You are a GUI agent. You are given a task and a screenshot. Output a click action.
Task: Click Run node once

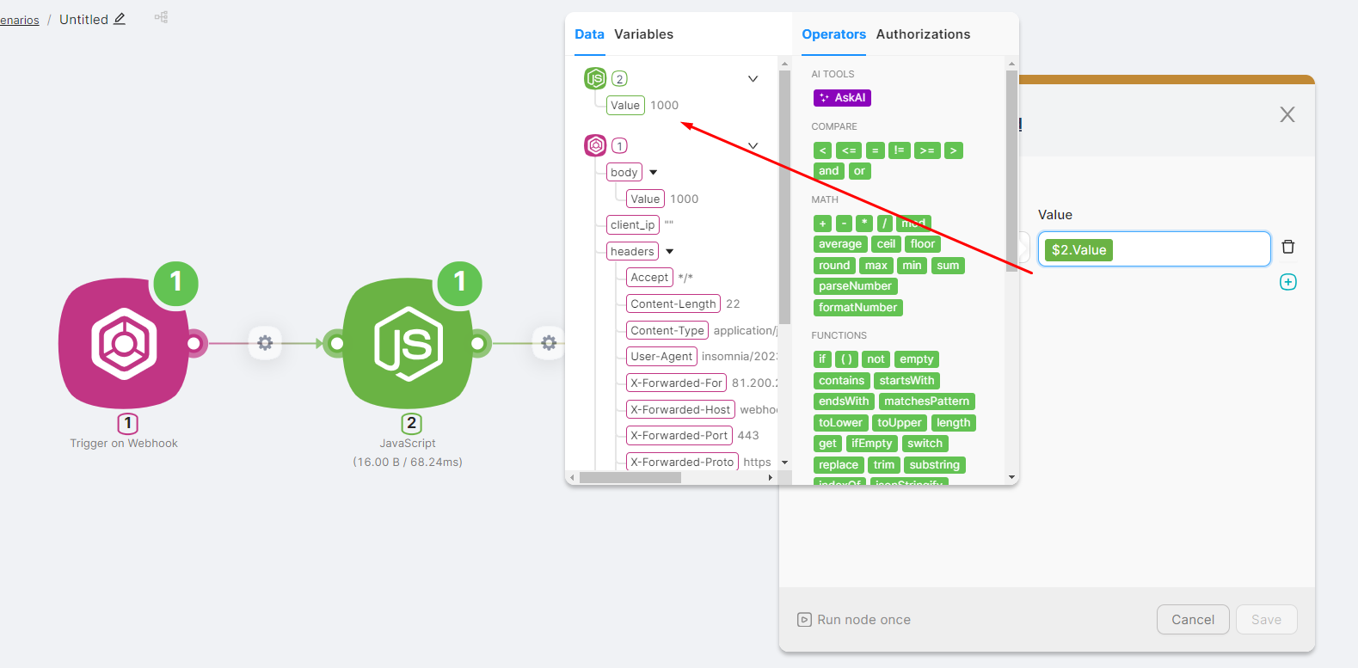coord(854,620)
